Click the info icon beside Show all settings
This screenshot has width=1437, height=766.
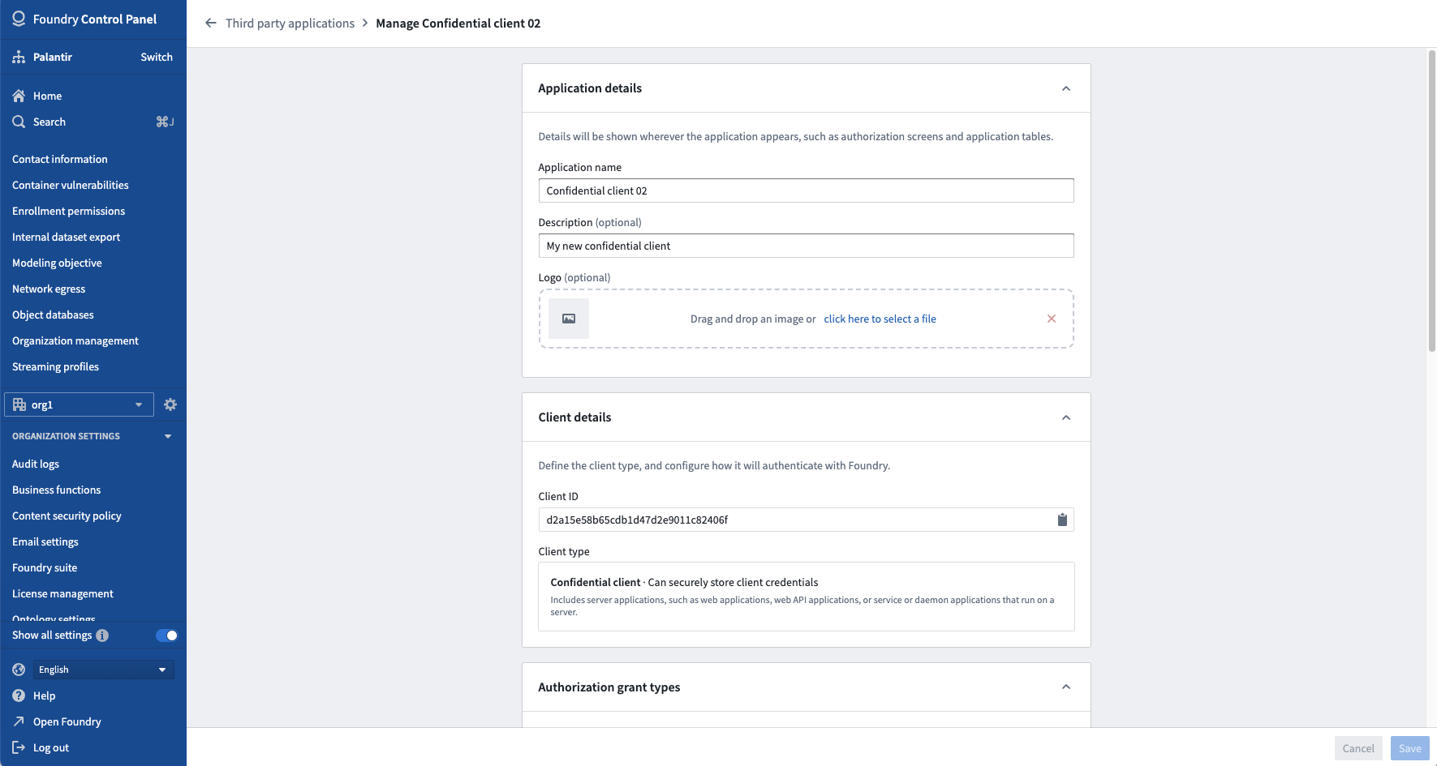click(102, 635)
